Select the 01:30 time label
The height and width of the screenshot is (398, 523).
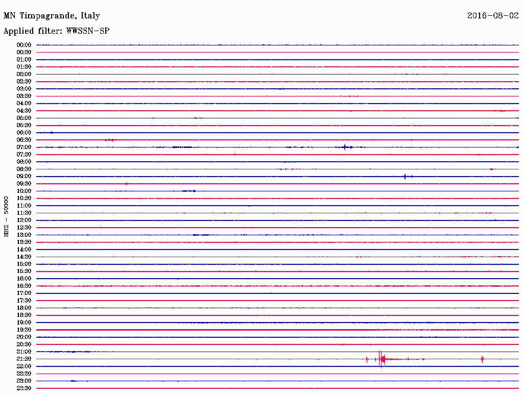24,67
